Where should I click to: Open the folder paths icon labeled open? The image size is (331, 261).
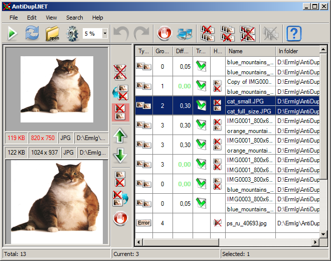pos(52,34)
